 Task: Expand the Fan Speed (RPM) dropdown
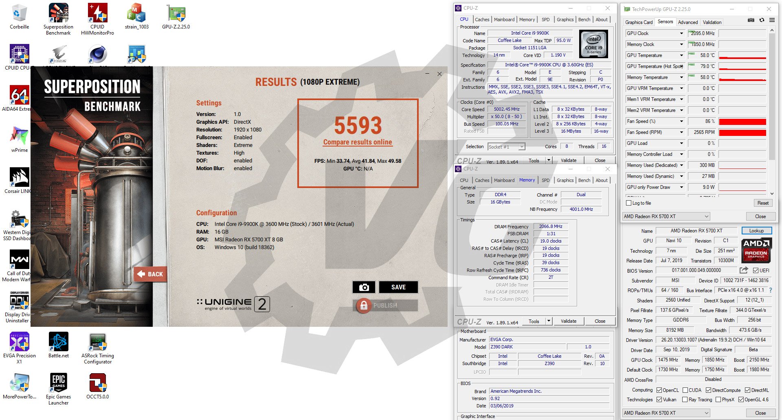[x=681, y=132]
